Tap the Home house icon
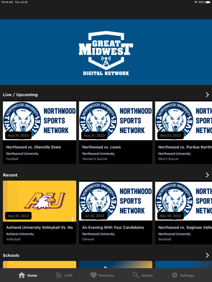Viewport: 212px width, 282px height. click(22, 275)
